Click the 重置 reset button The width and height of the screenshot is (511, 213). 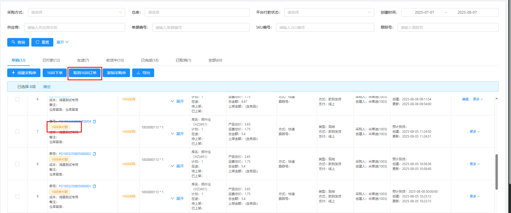click(42, 42)
